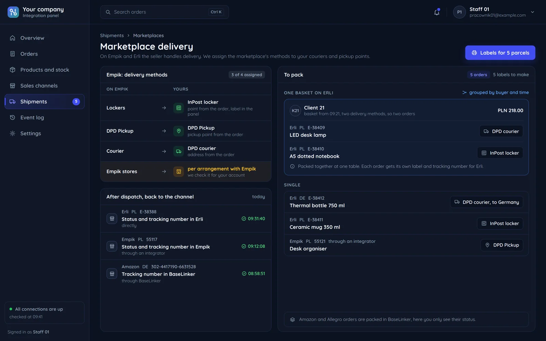Click the green check at 09:31:40
The image size is (546, 341).
coord(244,219)
